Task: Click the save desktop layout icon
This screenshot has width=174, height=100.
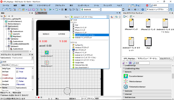Action: click(171, 9)
